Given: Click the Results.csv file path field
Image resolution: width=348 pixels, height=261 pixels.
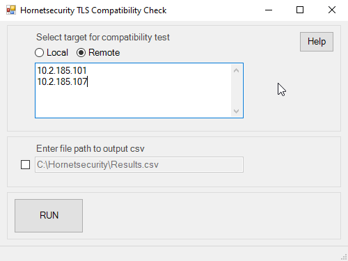Looking at the screenshot, I should 139,165.
